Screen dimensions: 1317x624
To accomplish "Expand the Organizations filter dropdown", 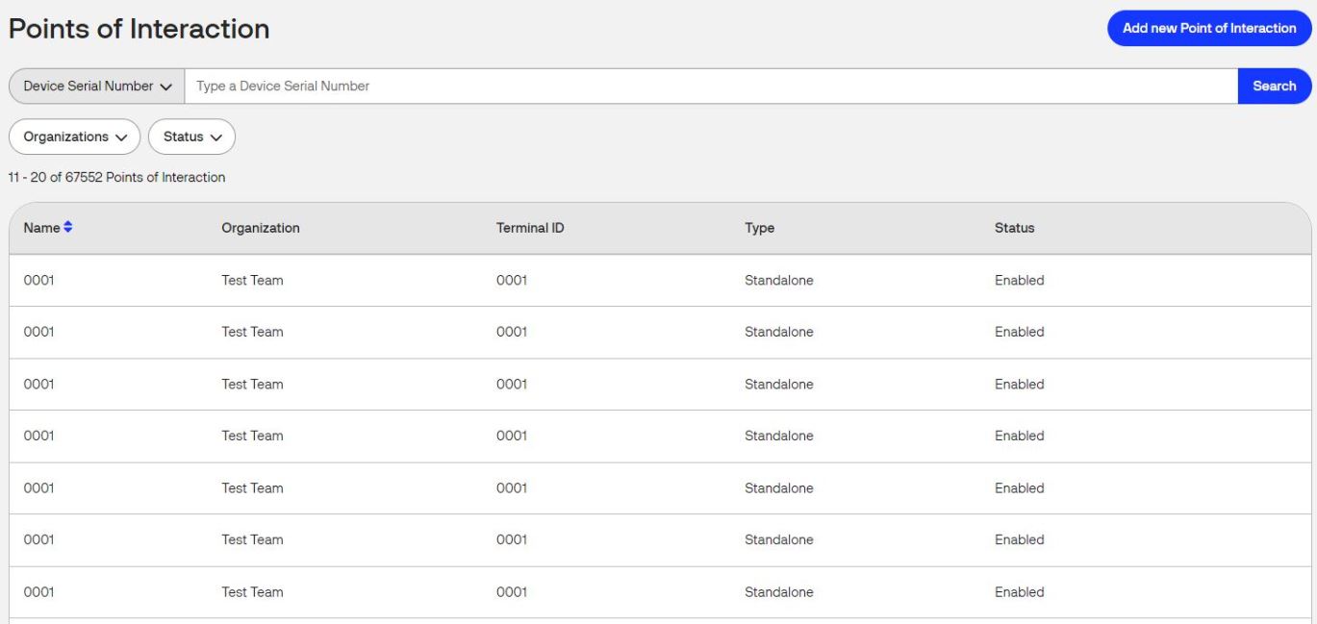I will 75,137.
